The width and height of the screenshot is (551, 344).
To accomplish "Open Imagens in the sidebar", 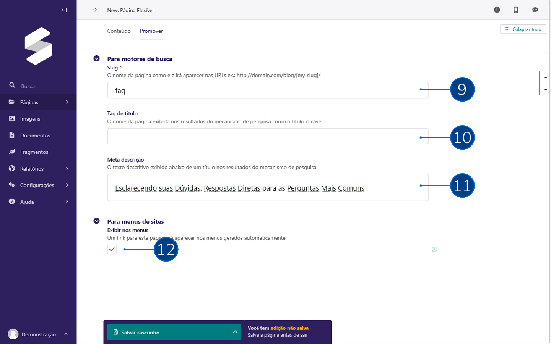I will coord(30,119).
